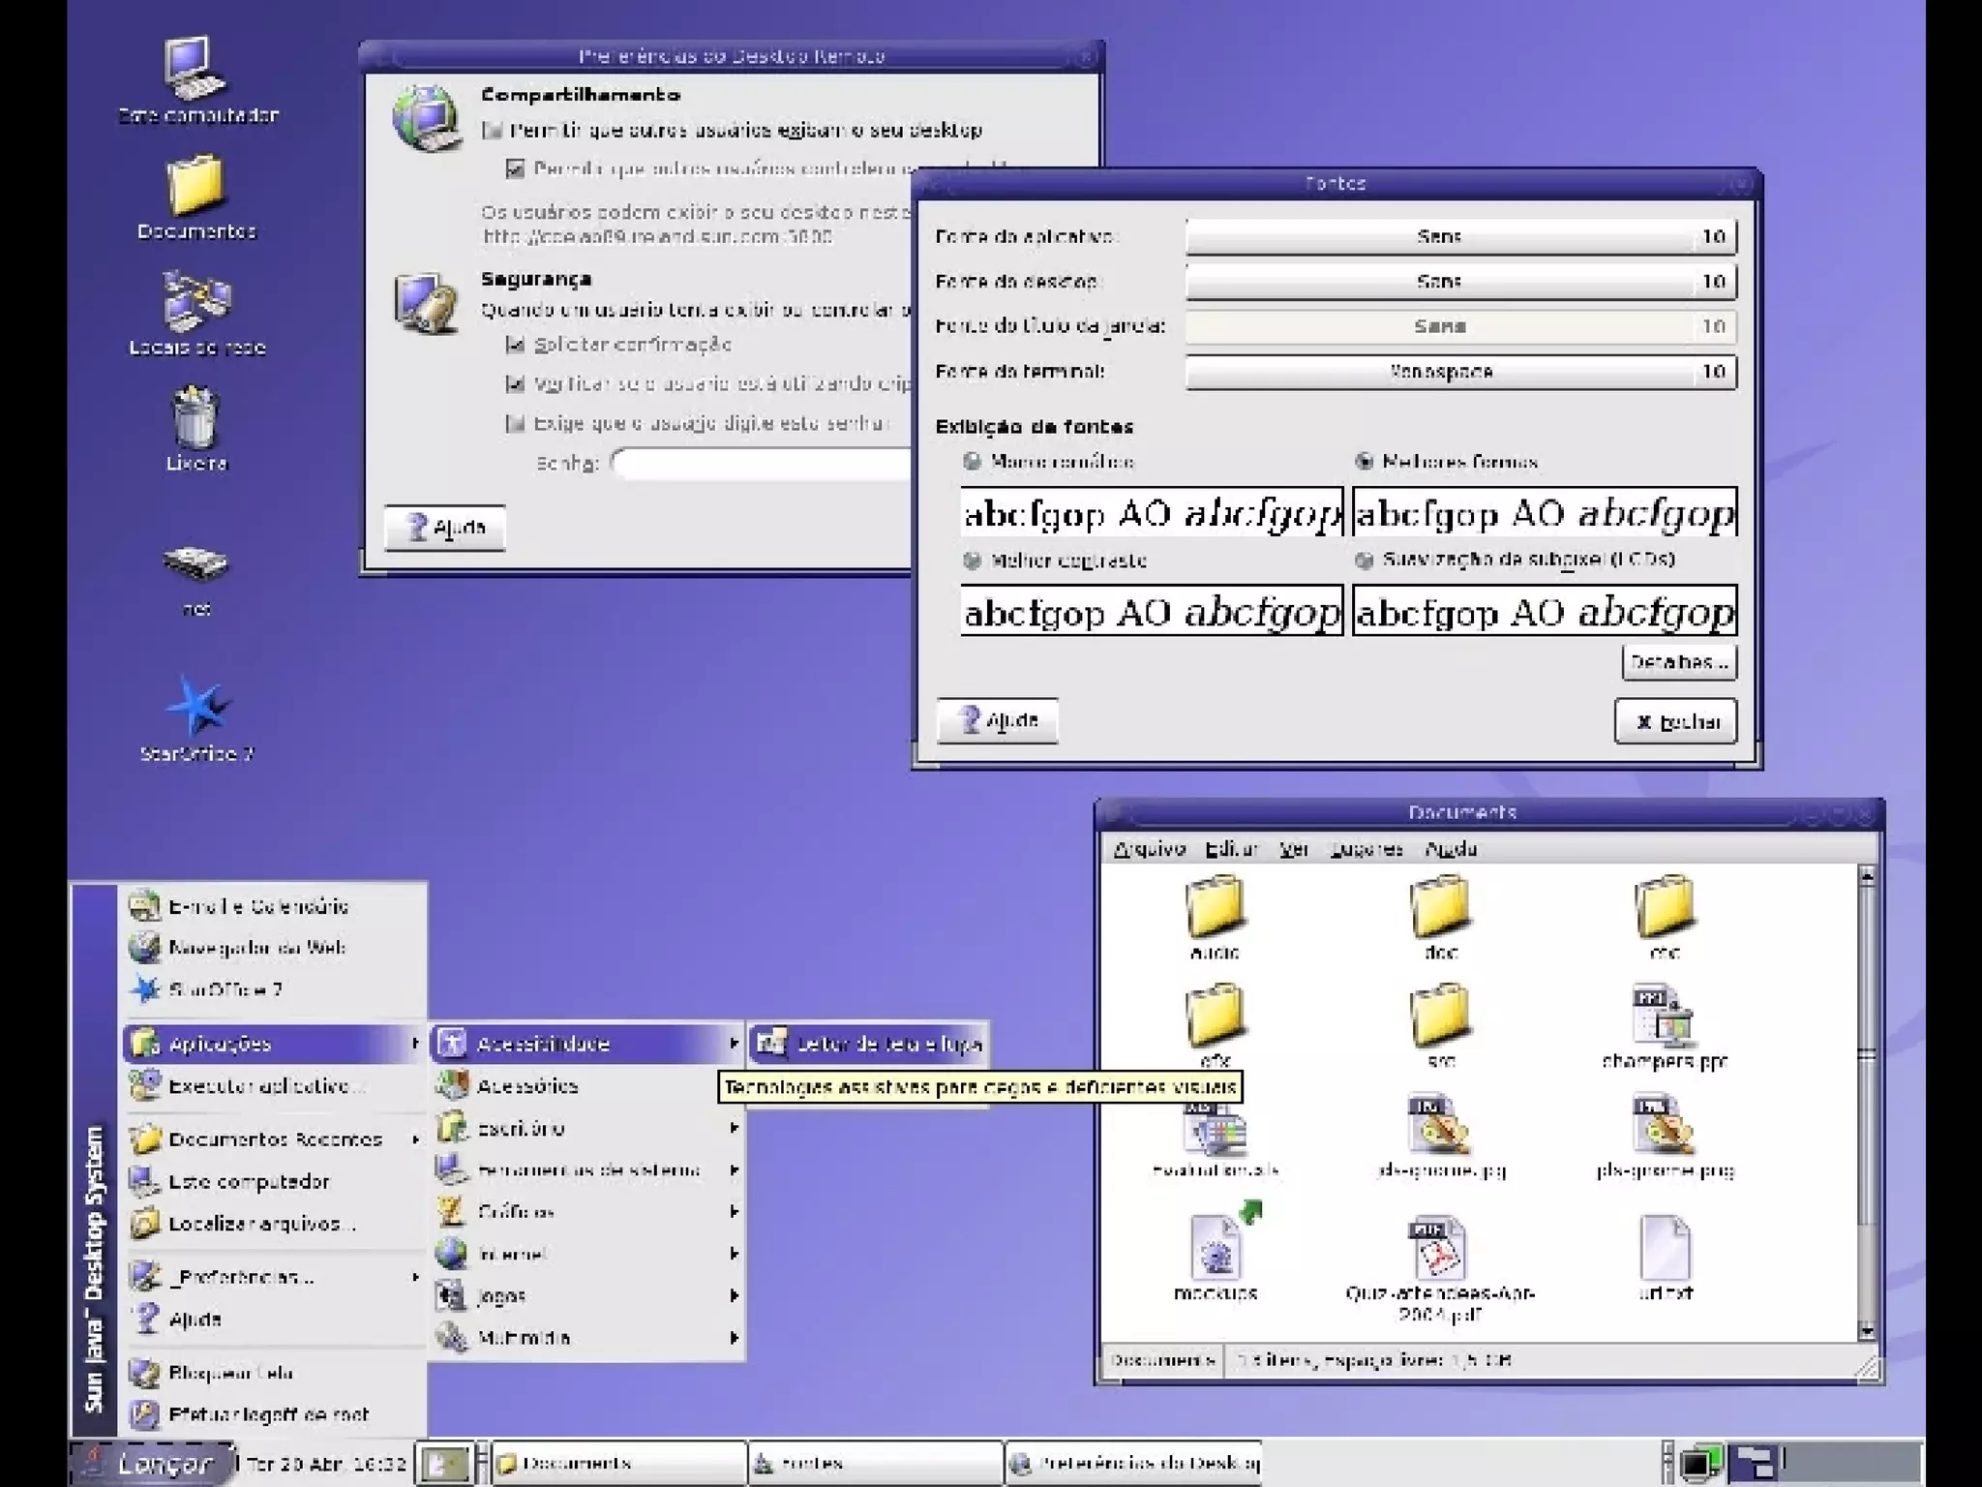
Task: Choose Navegador da Web menu entry
Action: tap(256, 948)
